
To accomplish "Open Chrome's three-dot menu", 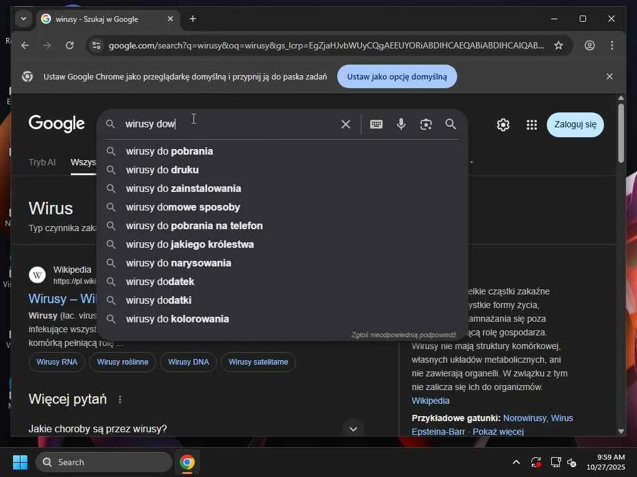I will (x=612, y=45).
